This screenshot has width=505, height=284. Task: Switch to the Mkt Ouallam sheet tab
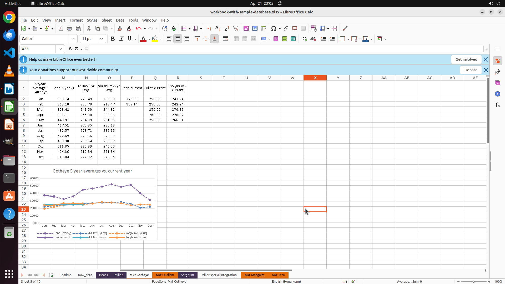pyautogui.click(x=165, y=275)
